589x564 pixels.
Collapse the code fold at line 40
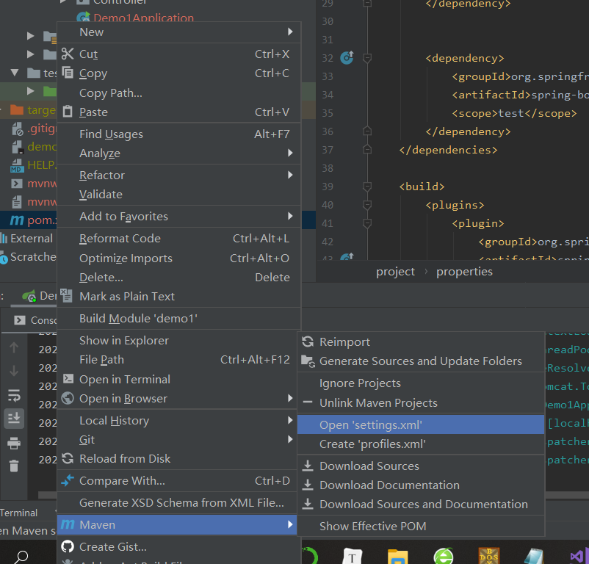(367, 205)
